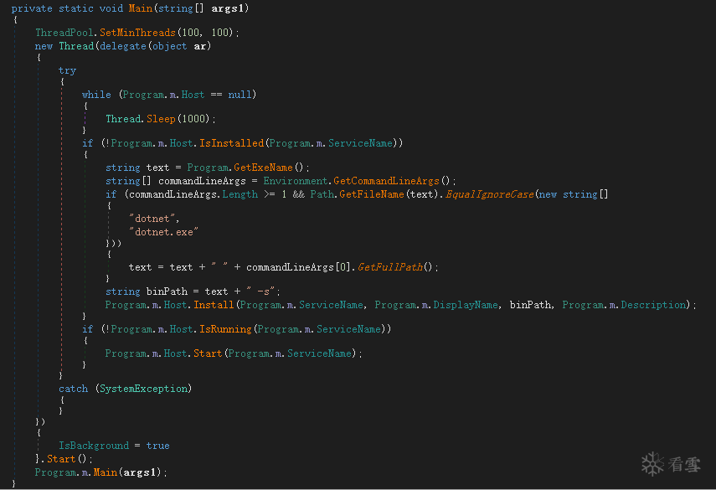The height and width of the screenshot is (490, 716).
Task: Open the SystemException type reference
Action: pos(143,389)
